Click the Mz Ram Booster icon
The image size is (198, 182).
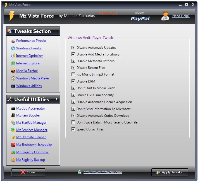coord(13,115)
